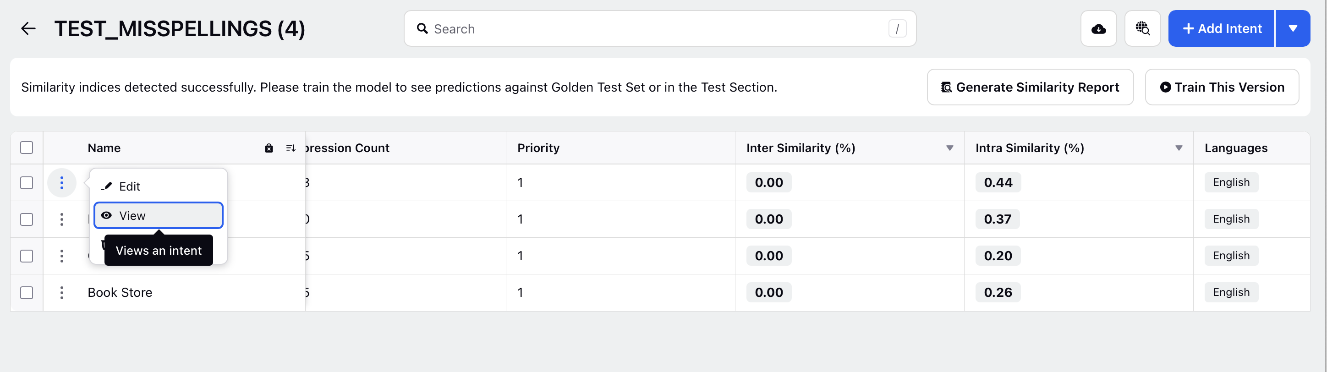Click Generate Similarity Report button
1327x372 pixels.
[x=1030, y=87]
